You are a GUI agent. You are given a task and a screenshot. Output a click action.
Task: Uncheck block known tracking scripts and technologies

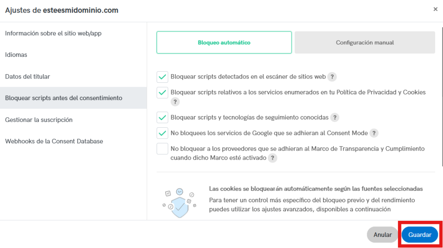163,117
